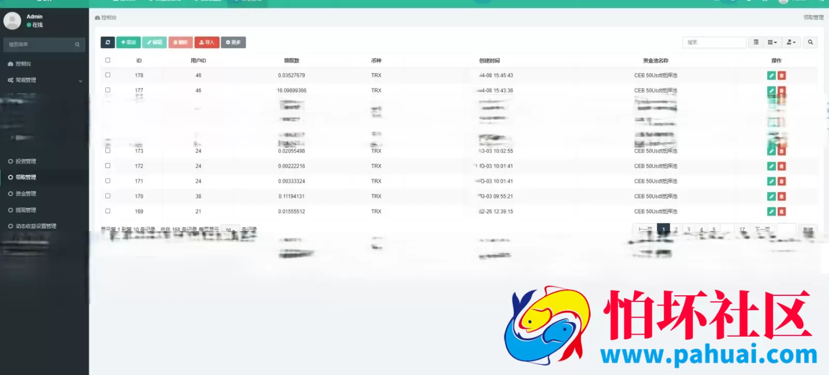This screenshot has height=375, width=829.
Task: Delete record 170 with its red trash icon
Action: tap(781, 196)
